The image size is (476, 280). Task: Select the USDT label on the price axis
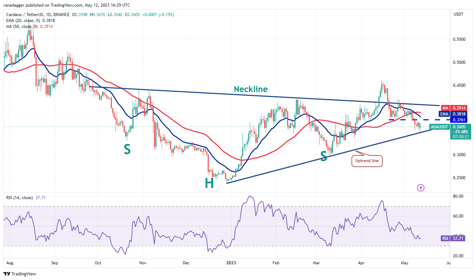point(459,14)
